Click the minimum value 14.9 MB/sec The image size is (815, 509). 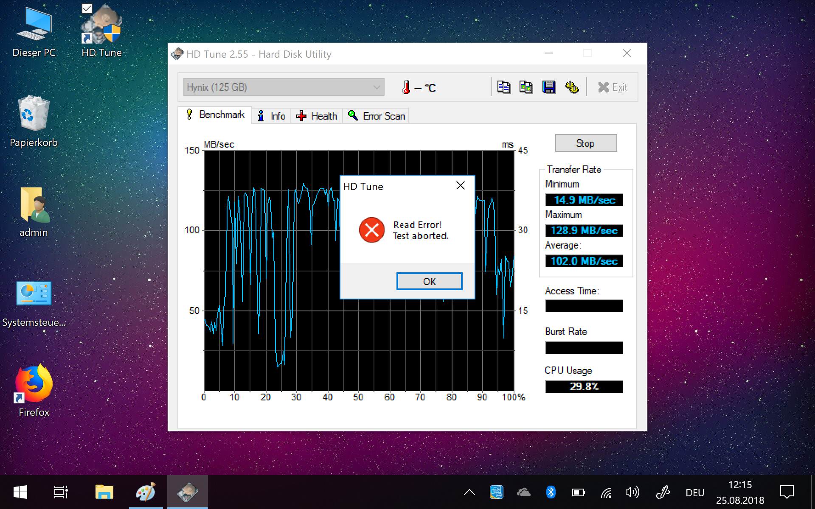[x=584, y=200]
